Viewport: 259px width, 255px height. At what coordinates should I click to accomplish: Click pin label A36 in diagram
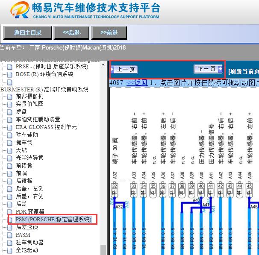point(163,175)
